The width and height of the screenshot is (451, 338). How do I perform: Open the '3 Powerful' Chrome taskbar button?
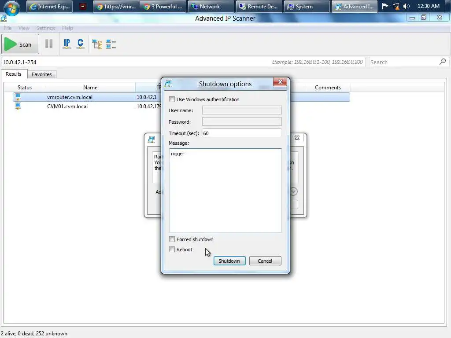(163, 7)
